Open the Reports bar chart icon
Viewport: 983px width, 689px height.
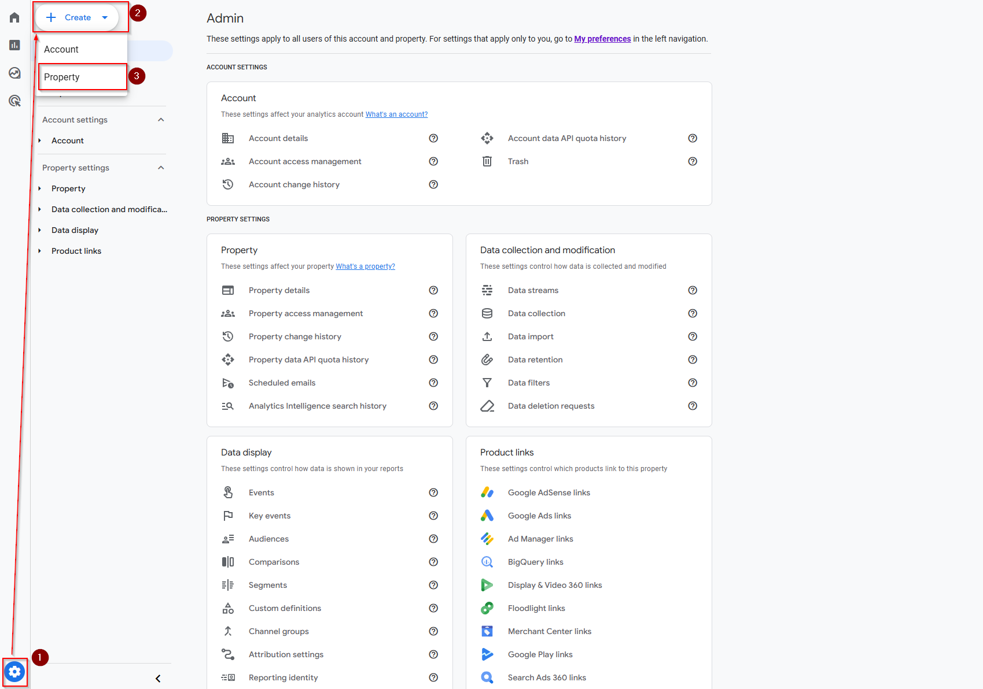click(x=14, y=45)
